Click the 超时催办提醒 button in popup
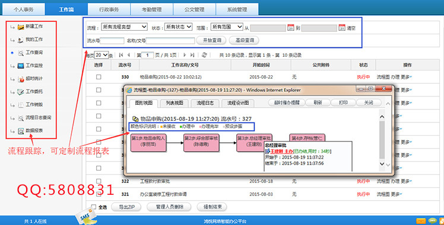 287,103
